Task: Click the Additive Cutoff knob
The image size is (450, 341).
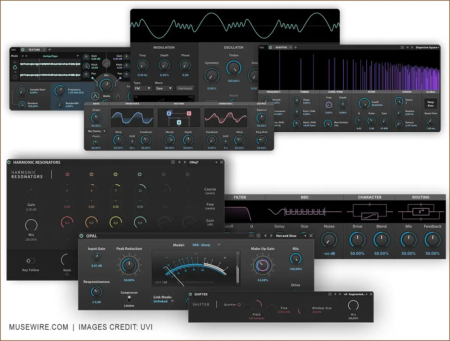Action: point(364,103)
